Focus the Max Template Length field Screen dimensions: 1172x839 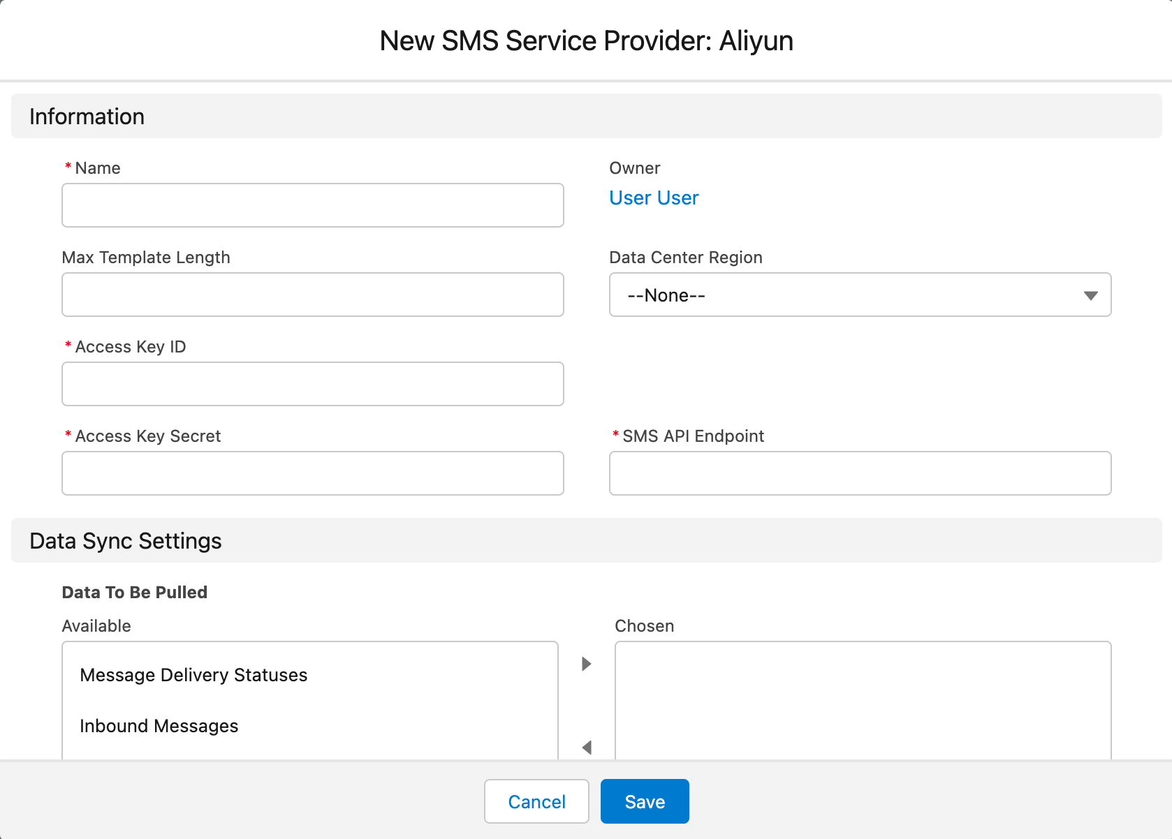(312, 295)
